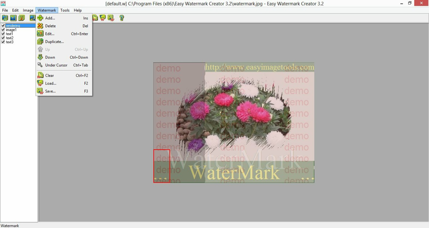429x228 pixels.
Task: Open Help using the question mark icon
Action: pyautogui.click(x=122, y=18)
